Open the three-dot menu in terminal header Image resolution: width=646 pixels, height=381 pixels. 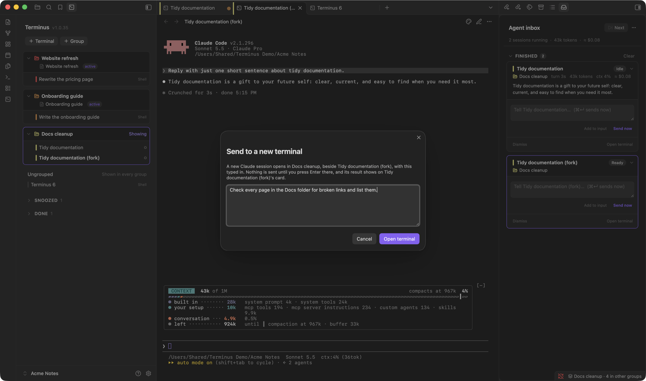pyautogui.click(x=489, y=22)
